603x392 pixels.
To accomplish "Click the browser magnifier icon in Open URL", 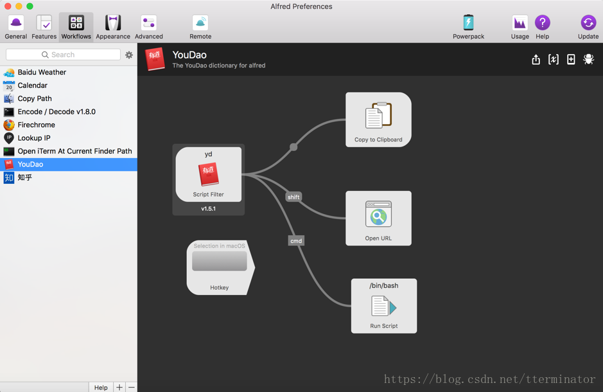I will (378, 214).
